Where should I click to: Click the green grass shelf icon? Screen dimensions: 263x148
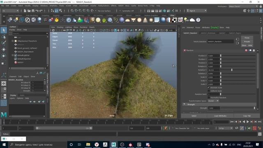pos(104,20)
